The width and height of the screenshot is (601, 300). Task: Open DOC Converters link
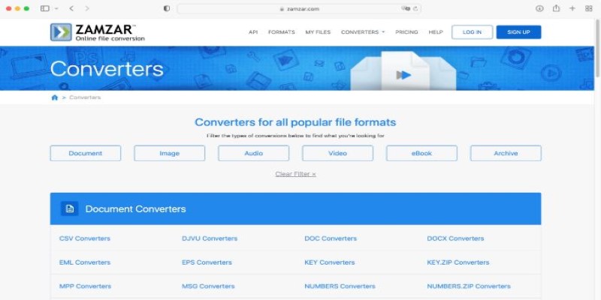coord(331,238)
